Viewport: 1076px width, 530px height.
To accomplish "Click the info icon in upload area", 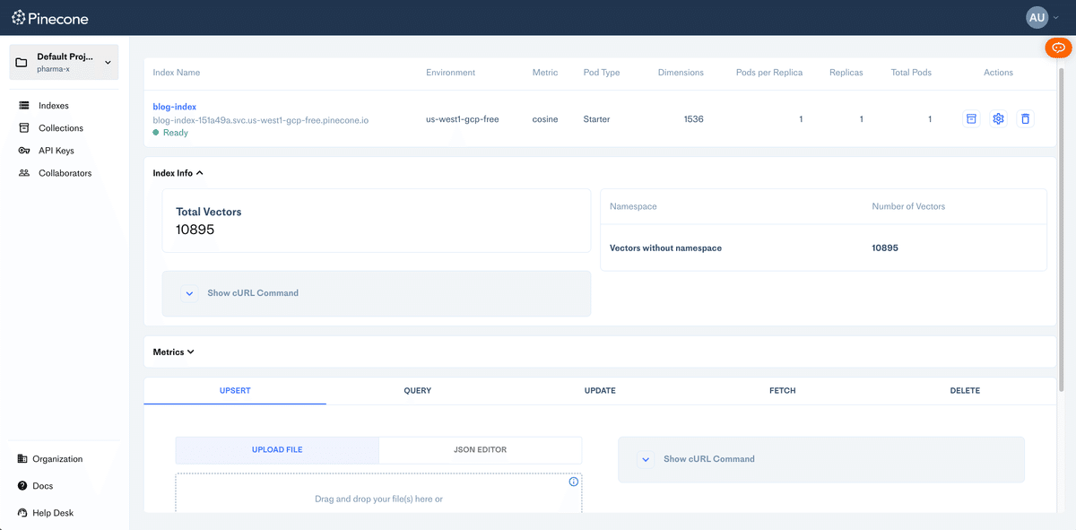I will [x=574, y=482].
